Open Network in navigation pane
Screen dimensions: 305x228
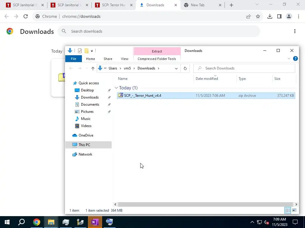[x=85, y=154]
